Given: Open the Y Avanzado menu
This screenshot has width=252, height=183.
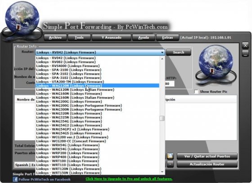Looking at the screenshot, I should tap(112, 38).
